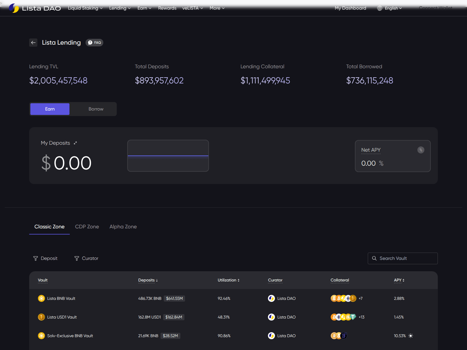Open the Lista USD1 Vault row
Image resolution: width=467 pixels, height=350 pixels.
pos(233,317)
